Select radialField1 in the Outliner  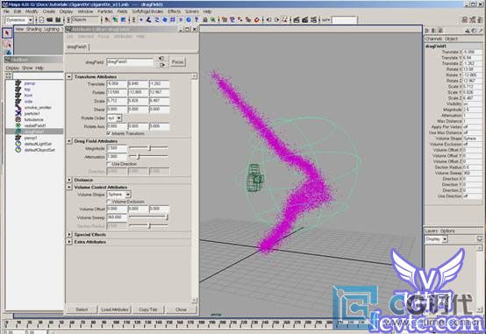click(x=35, y=125)
